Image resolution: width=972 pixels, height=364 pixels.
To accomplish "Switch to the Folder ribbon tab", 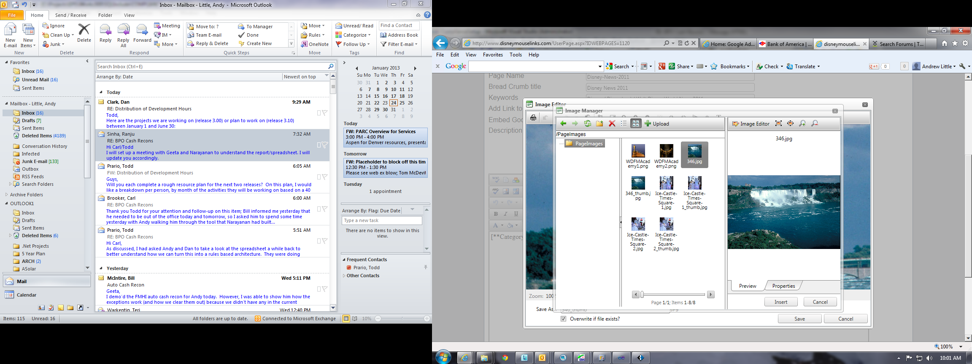I will click(x=105, y=15).
